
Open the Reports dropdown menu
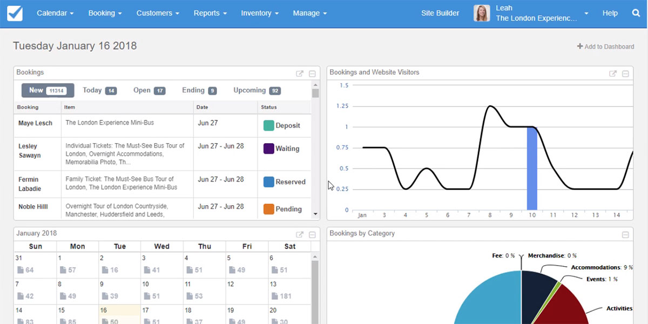210,13
